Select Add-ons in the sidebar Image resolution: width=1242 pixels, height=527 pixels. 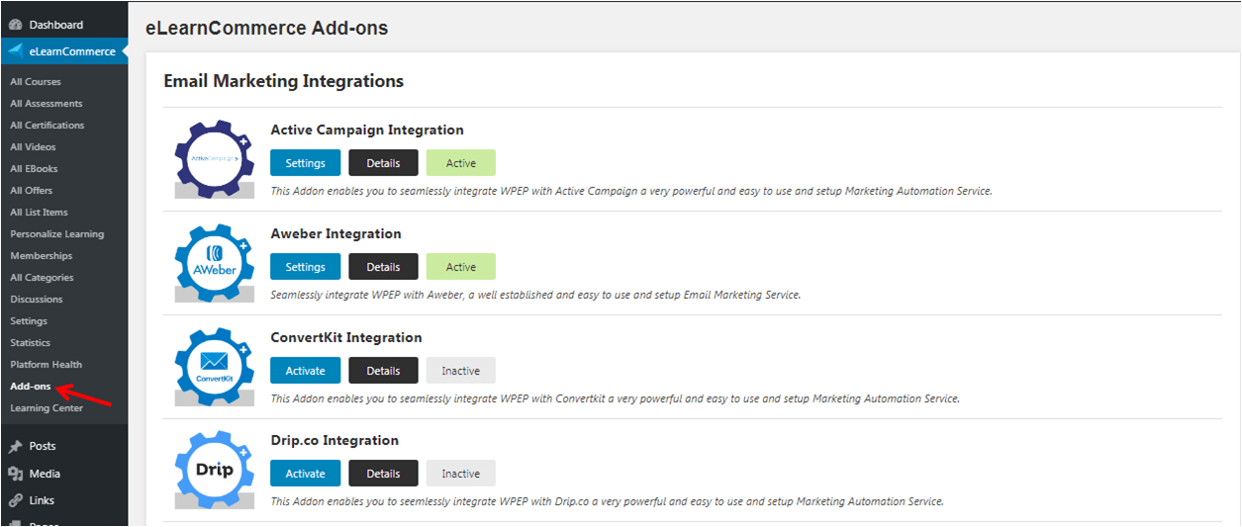point(31,387)
